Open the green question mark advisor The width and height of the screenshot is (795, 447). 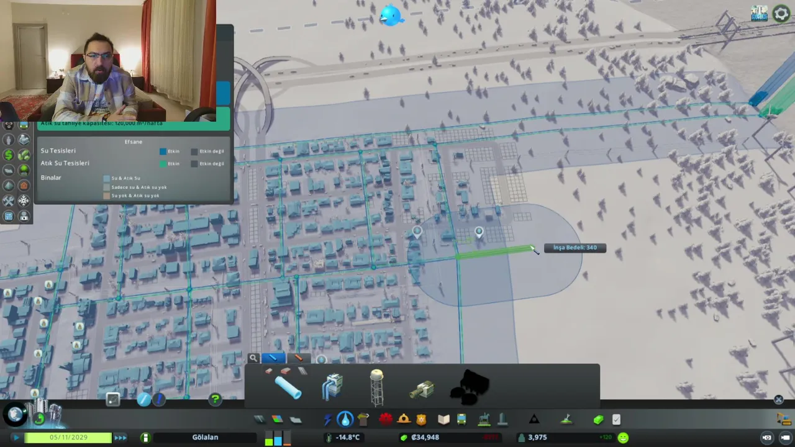pos(215,399)
